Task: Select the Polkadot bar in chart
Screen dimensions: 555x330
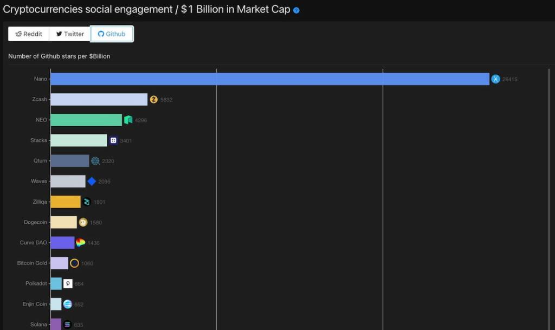Action: pyautogui.click(x=56, y=283)
